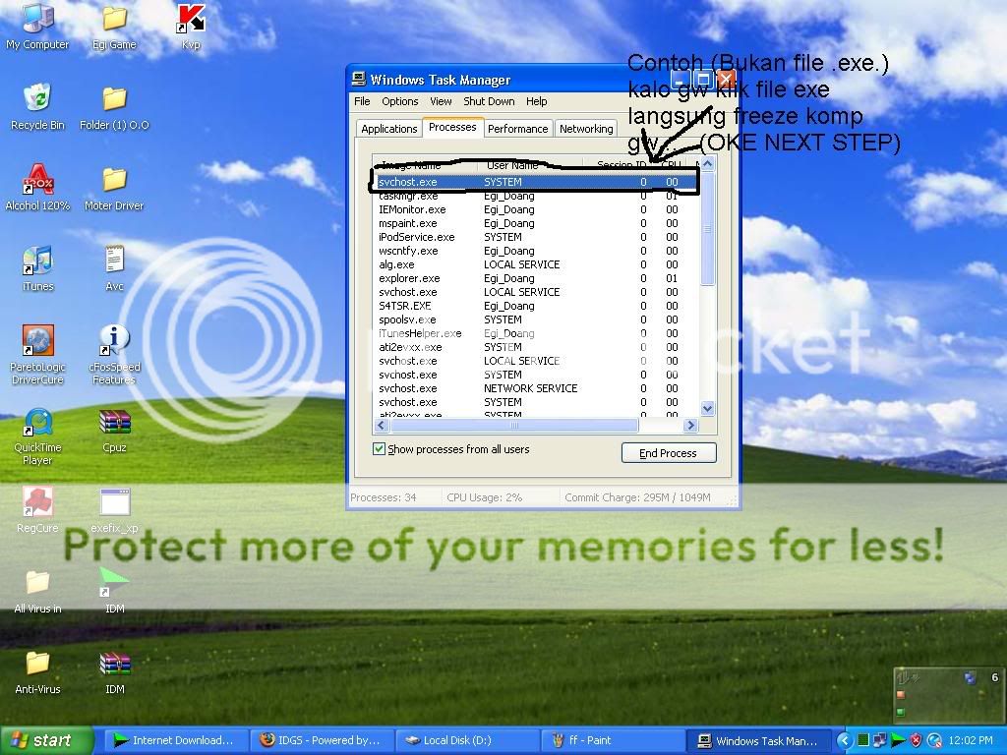
Task: Open the IDM WinRAR archive icon
Action: (114, 671)
